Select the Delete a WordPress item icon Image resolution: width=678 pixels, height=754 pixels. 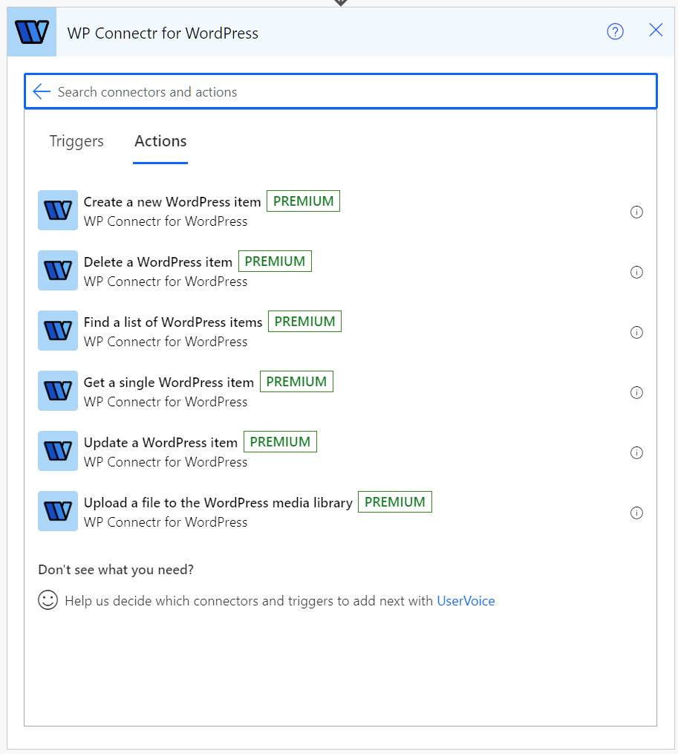point(57,270)
